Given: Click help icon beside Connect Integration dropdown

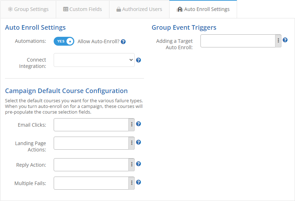Looking at the screenshot, I should click(x=139, y=60).
